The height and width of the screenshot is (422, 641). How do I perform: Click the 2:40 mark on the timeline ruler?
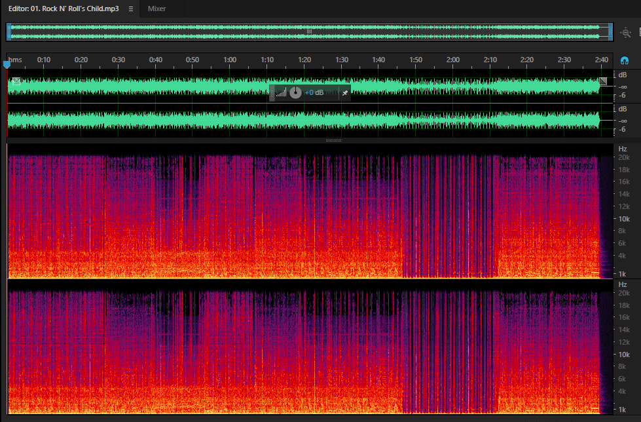pos(601,60)
